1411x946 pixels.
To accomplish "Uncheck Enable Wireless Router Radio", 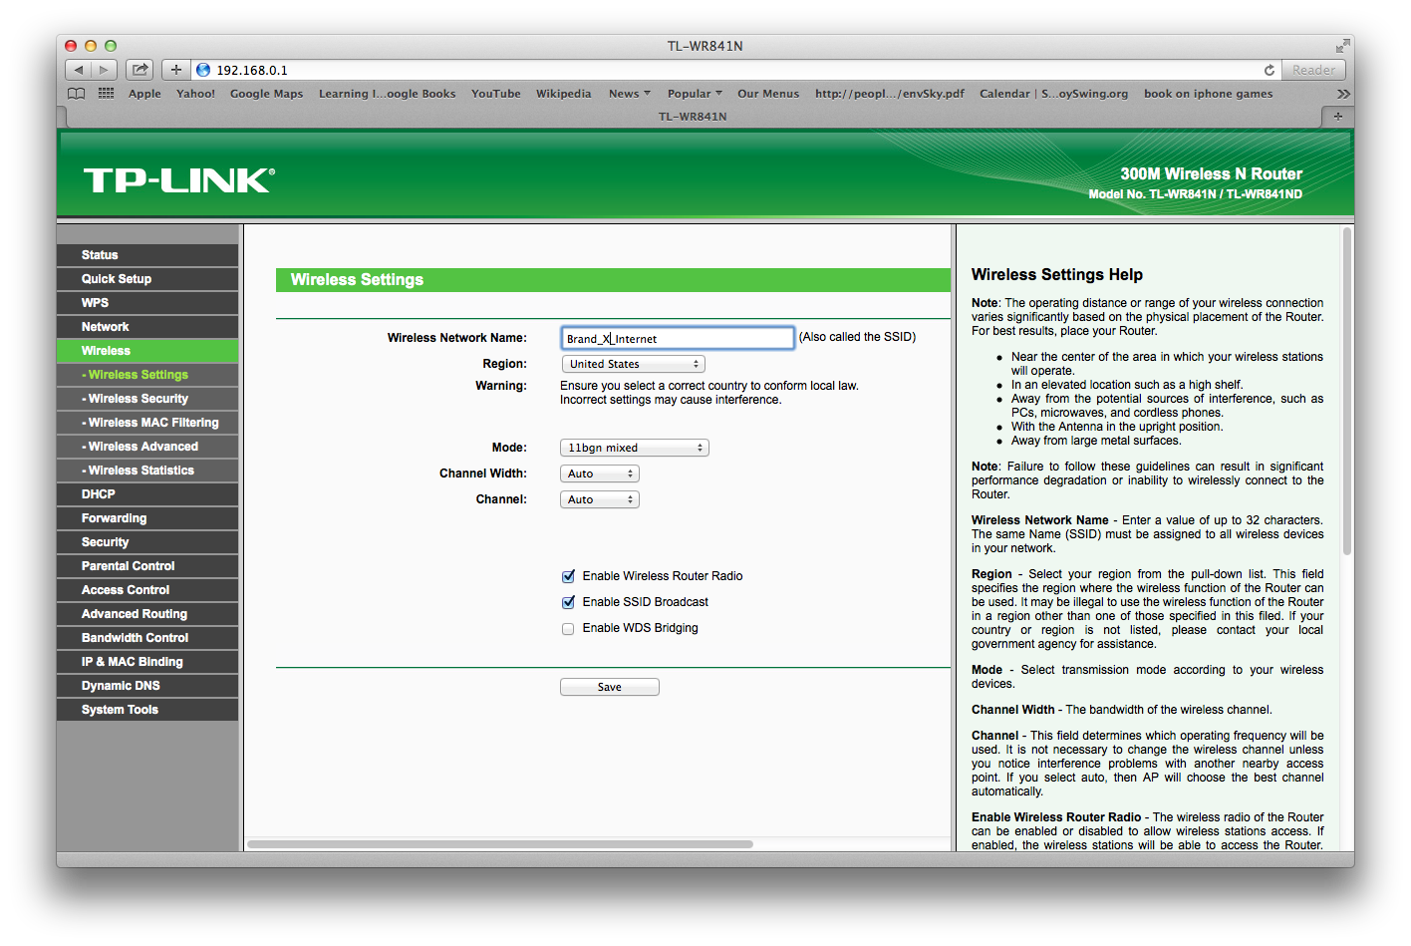I will (568, 576).
